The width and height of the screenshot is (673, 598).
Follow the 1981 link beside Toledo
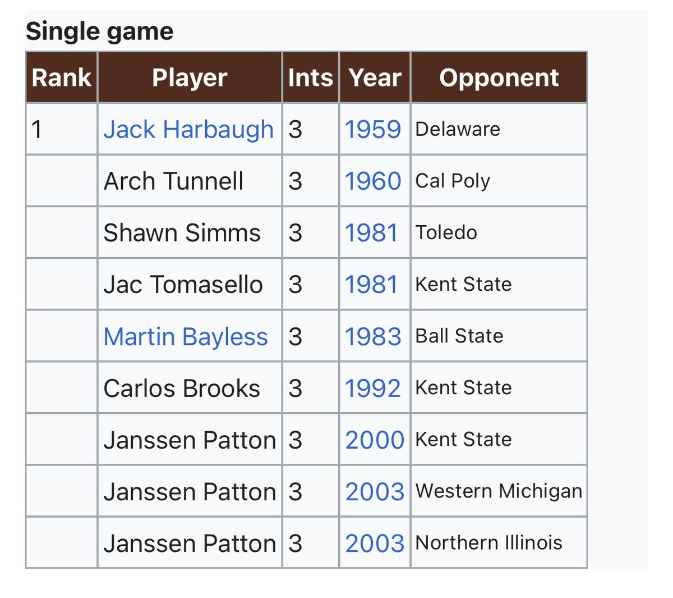pos(371,233)
